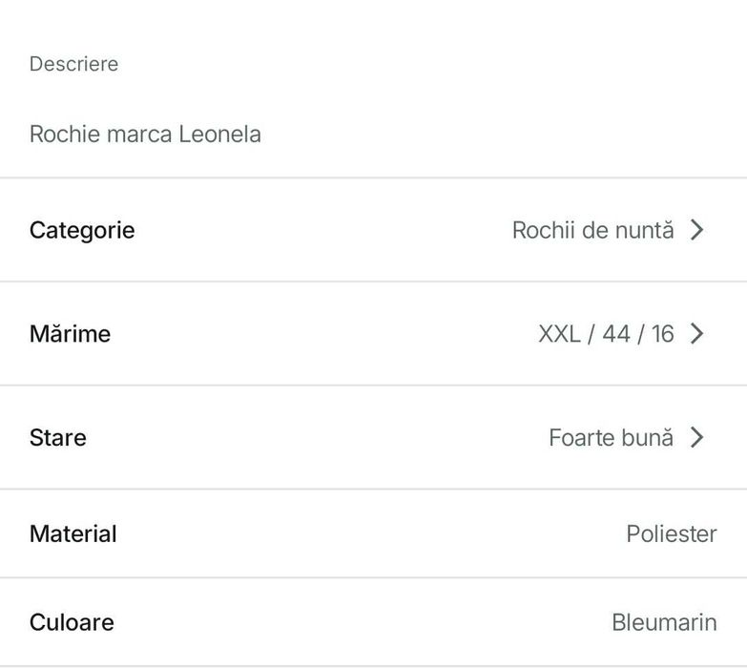Image resolution: width=747 pixels, height=668 pixels.
Task: Click the word nuntă in the category value
Action: 645,230
